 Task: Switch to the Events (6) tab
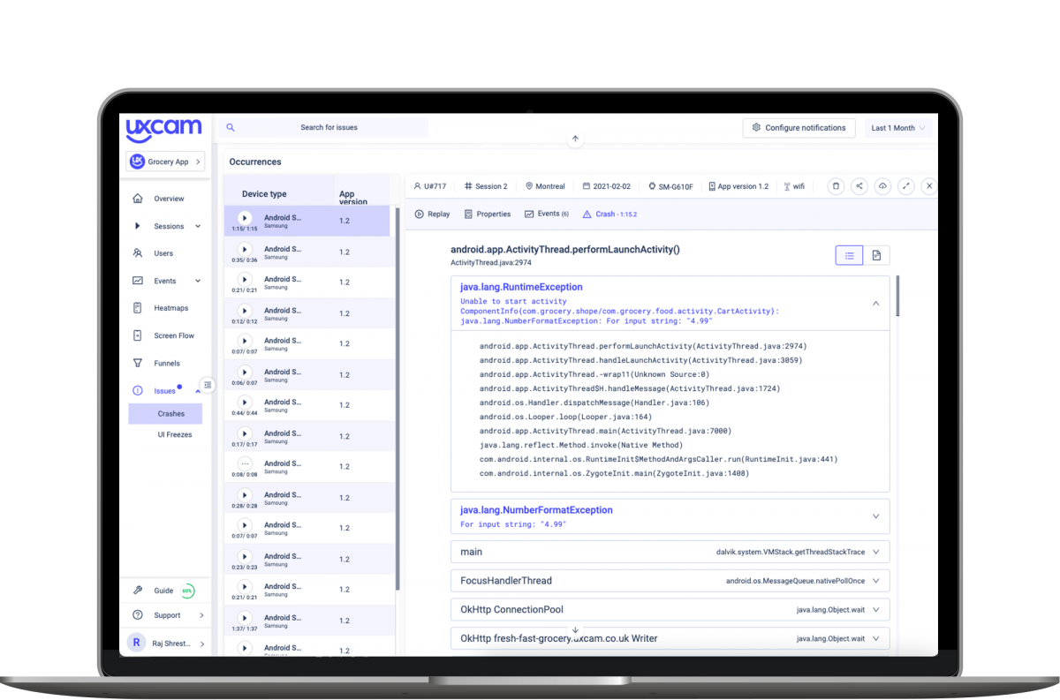tap(547, 214)
